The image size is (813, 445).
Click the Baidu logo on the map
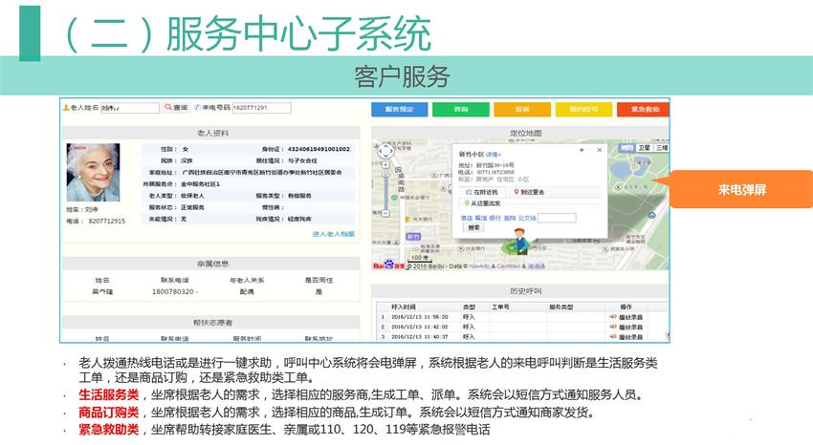point(387,265)
